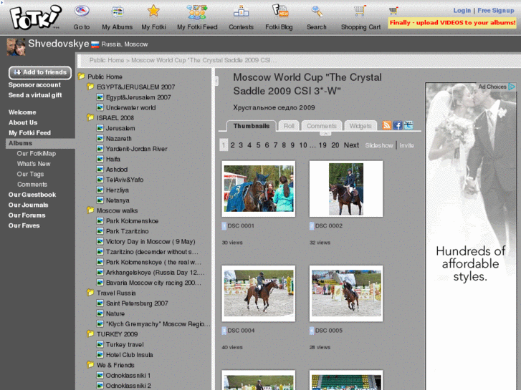
Task: Subscribe via the RSS feed icon
Action: [387, 125]
